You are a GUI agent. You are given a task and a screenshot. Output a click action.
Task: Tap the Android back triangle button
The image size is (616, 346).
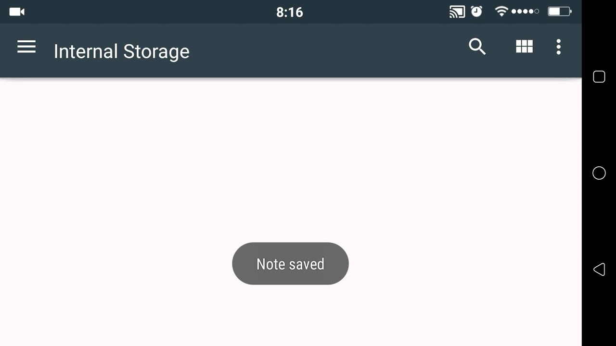(x=599, y=269)
